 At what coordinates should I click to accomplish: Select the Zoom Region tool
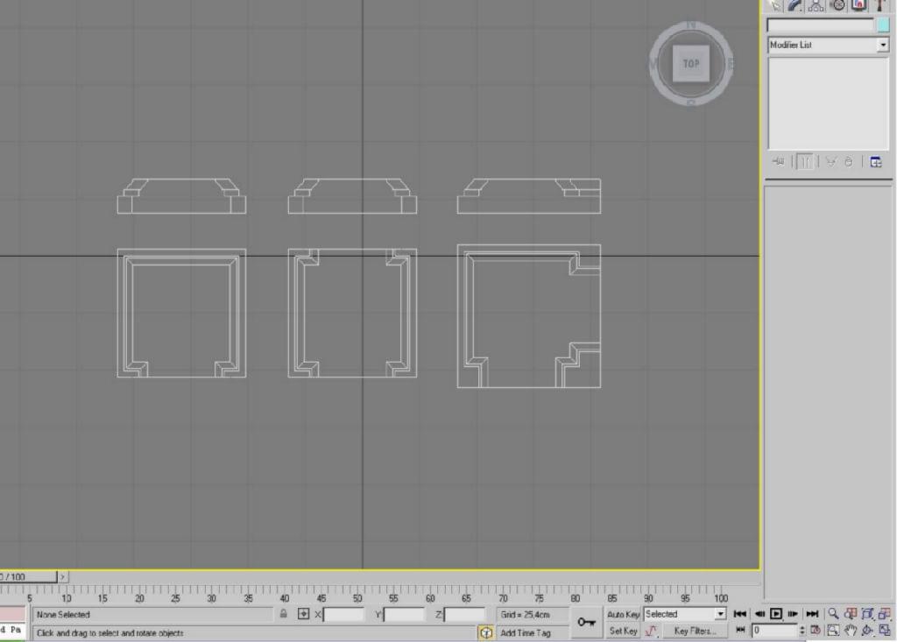833,630
